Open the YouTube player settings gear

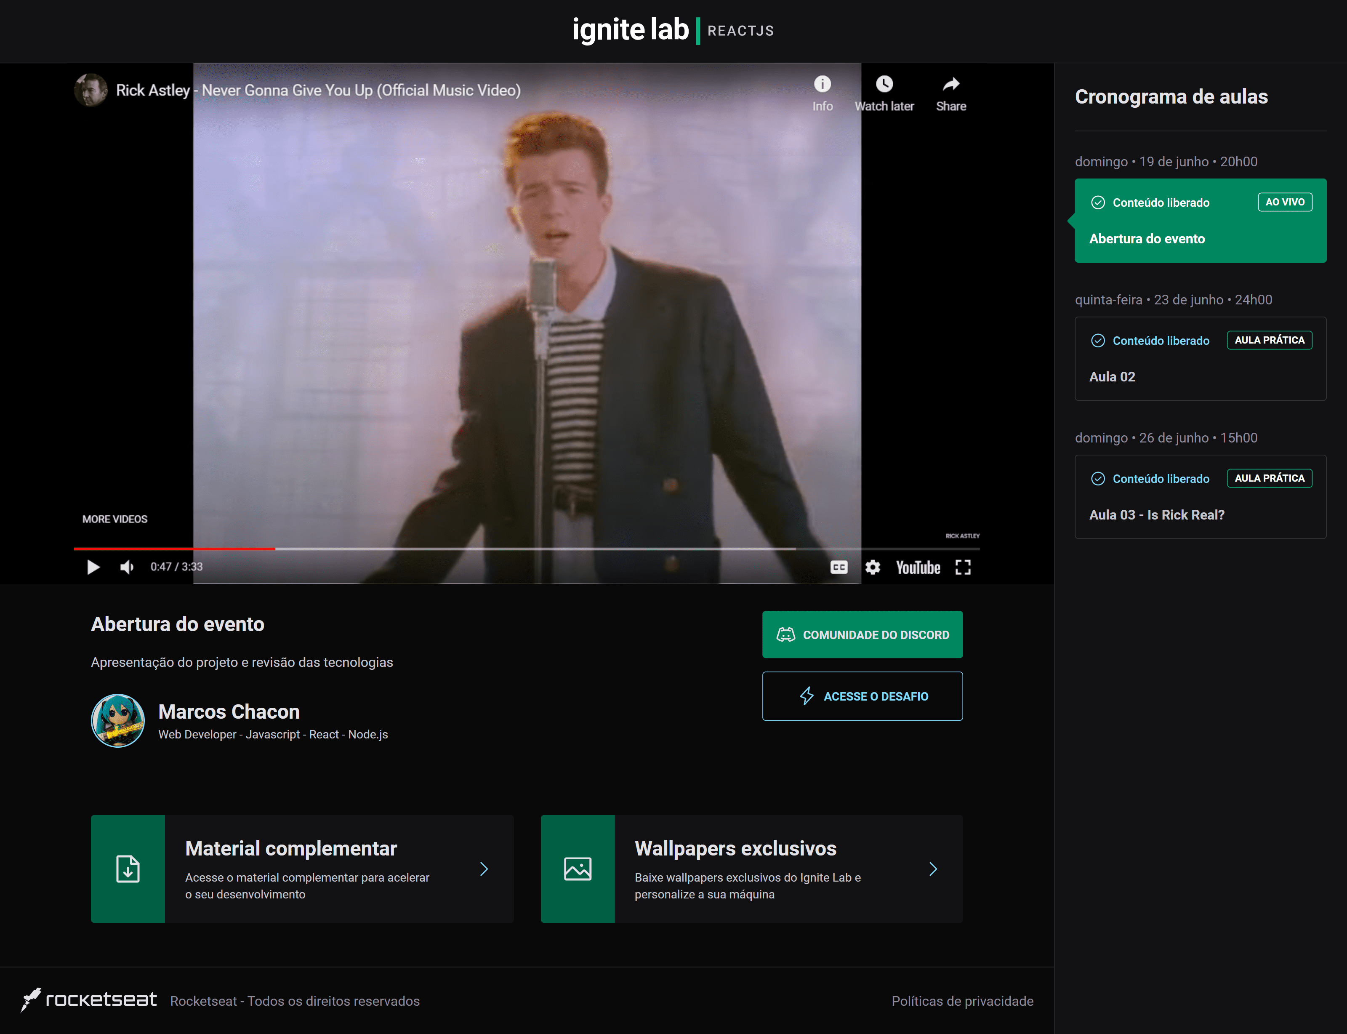click(x=873, y=568)
